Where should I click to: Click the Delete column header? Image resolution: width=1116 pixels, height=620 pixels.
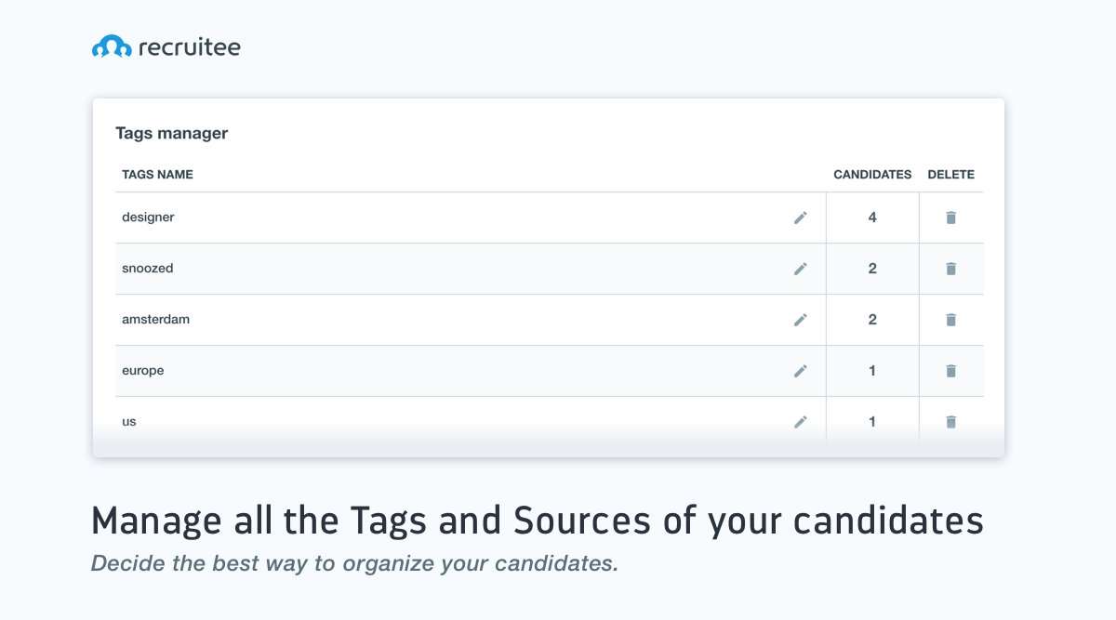tap(950, 175)
